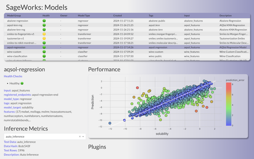Click the red outlier point near solubility -8

(x=137, y=88)
